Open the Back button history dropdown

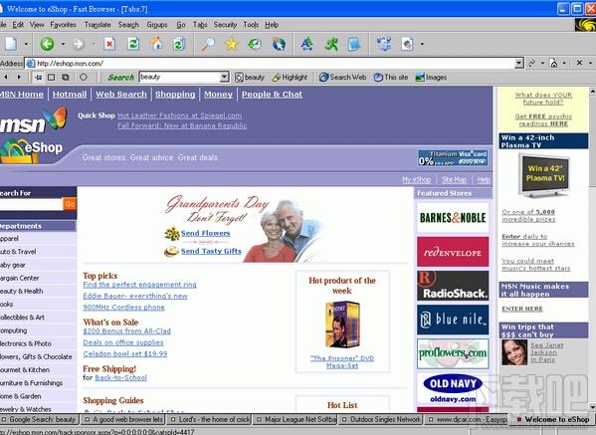pos(63,44)
